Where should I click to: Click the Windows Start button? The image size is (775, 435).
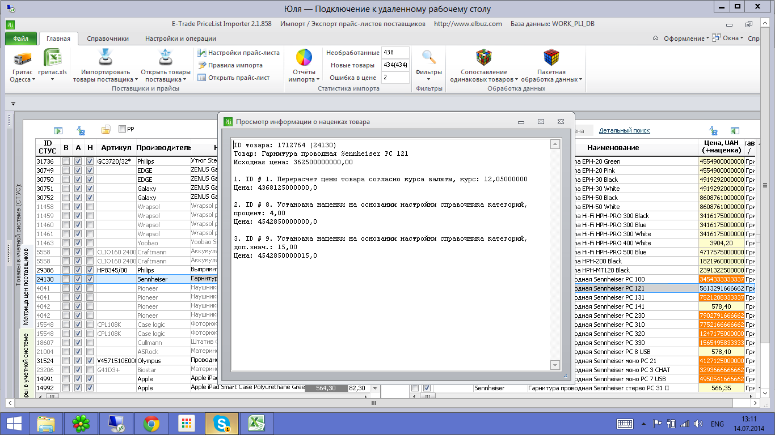point(14,424)
